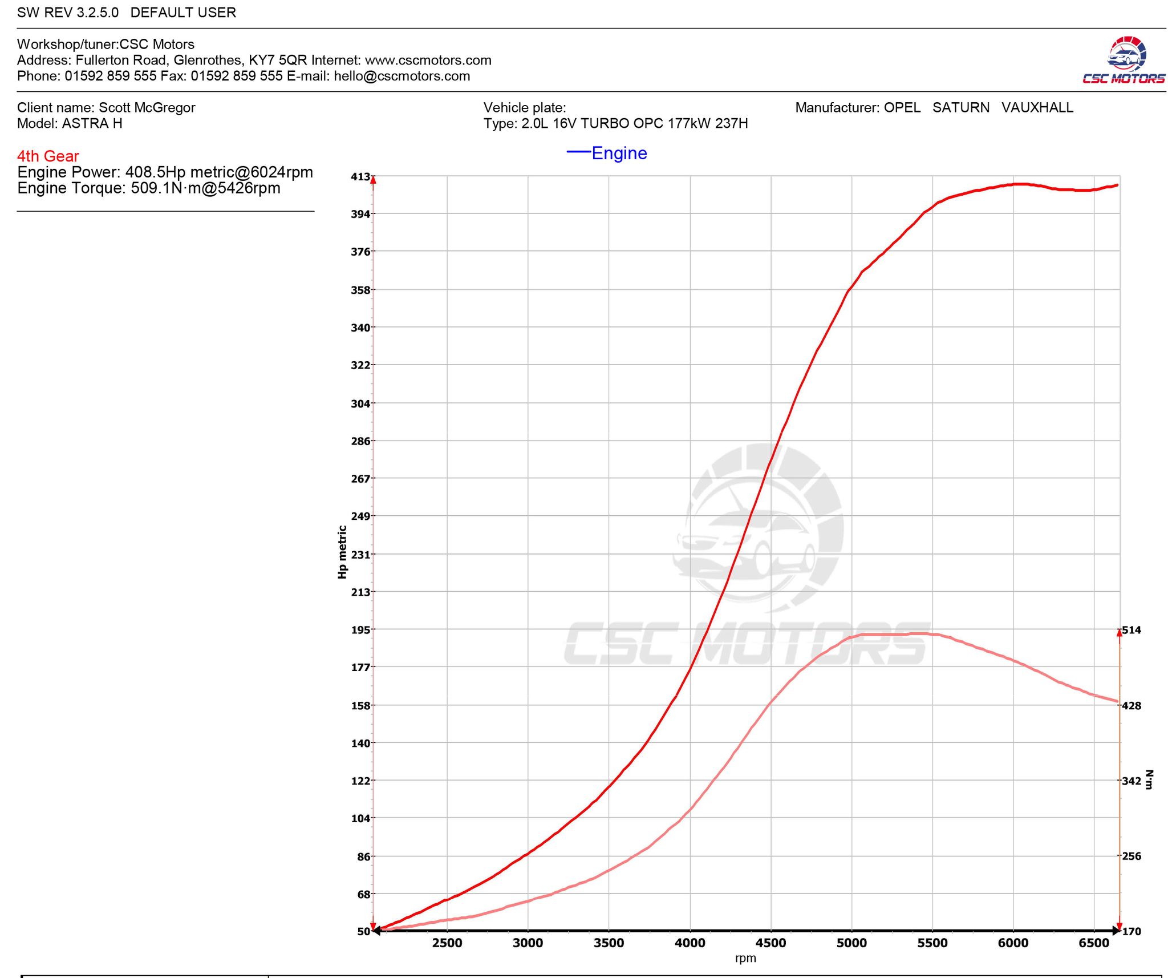1168x978 pixels.
Task: Click 'SW REV 3.2.5.0 DEFAULT USER' header
Action: [x=127, y=13]
